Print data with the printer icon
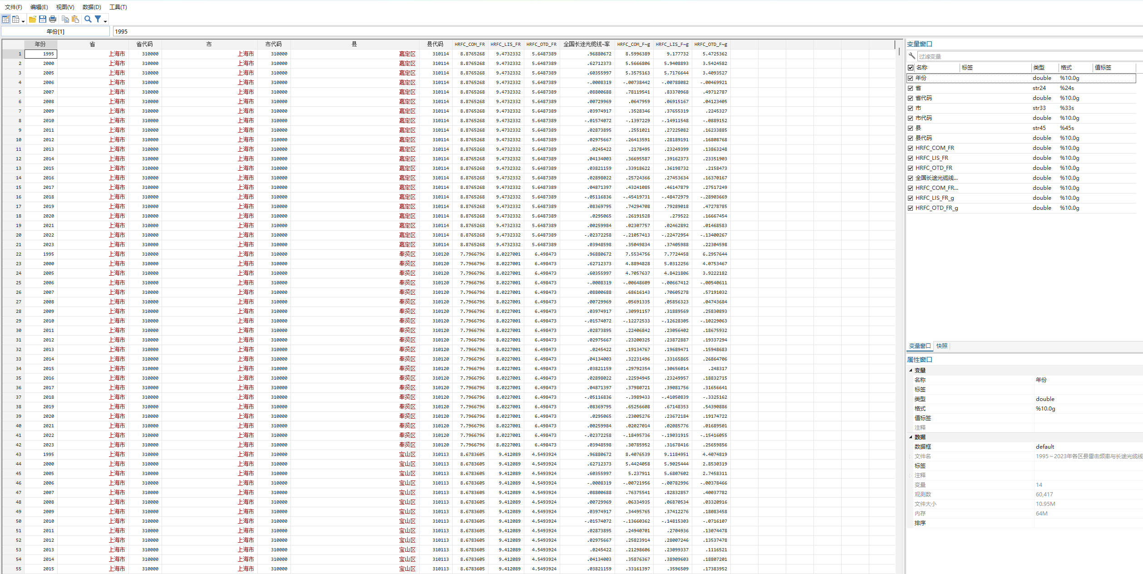This screenshot has width=1143, height=574. (53, 19)
